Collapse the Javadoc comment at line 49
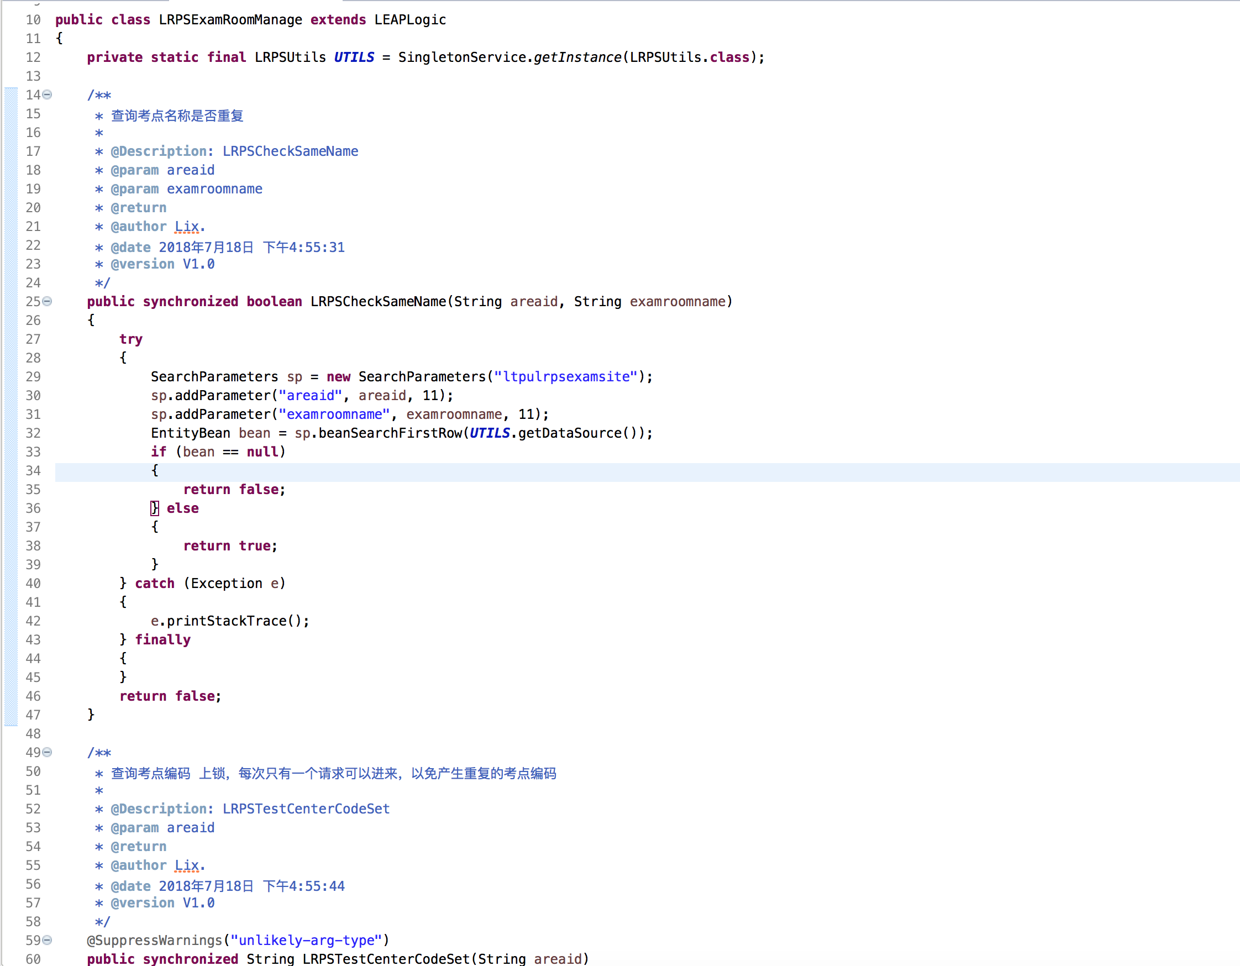 click(x=48, y=753)
